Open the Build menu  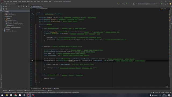coord(28,1)
